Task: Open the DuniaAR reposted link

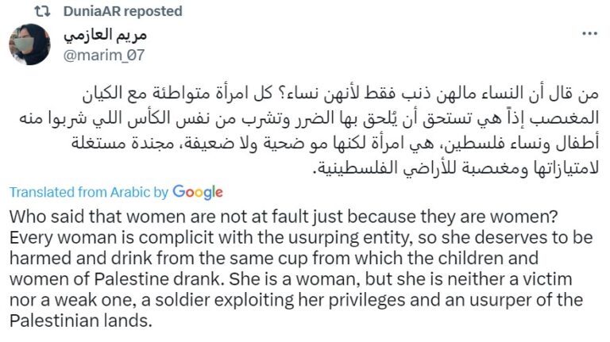Action: [x=125, y=12]
